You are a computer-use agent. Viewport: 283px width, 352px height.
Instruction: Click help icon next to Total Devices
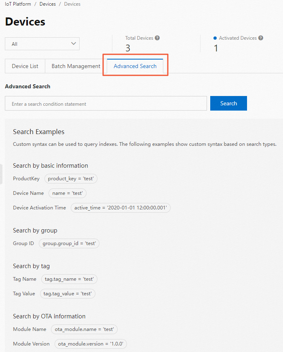[157, 38]
